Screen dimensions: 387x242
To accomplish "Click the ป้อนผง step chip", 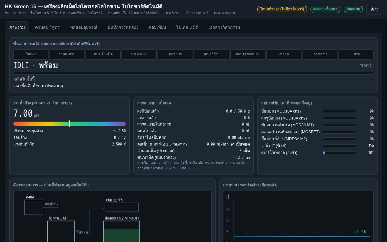I will click(x=31, y=54).
